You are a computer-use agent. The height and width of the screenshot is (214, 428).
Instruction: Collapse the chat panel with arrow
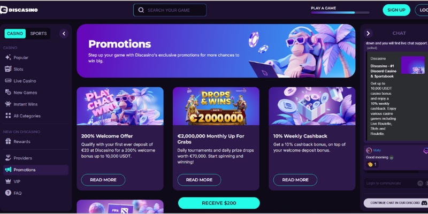(x=368, y=33)
